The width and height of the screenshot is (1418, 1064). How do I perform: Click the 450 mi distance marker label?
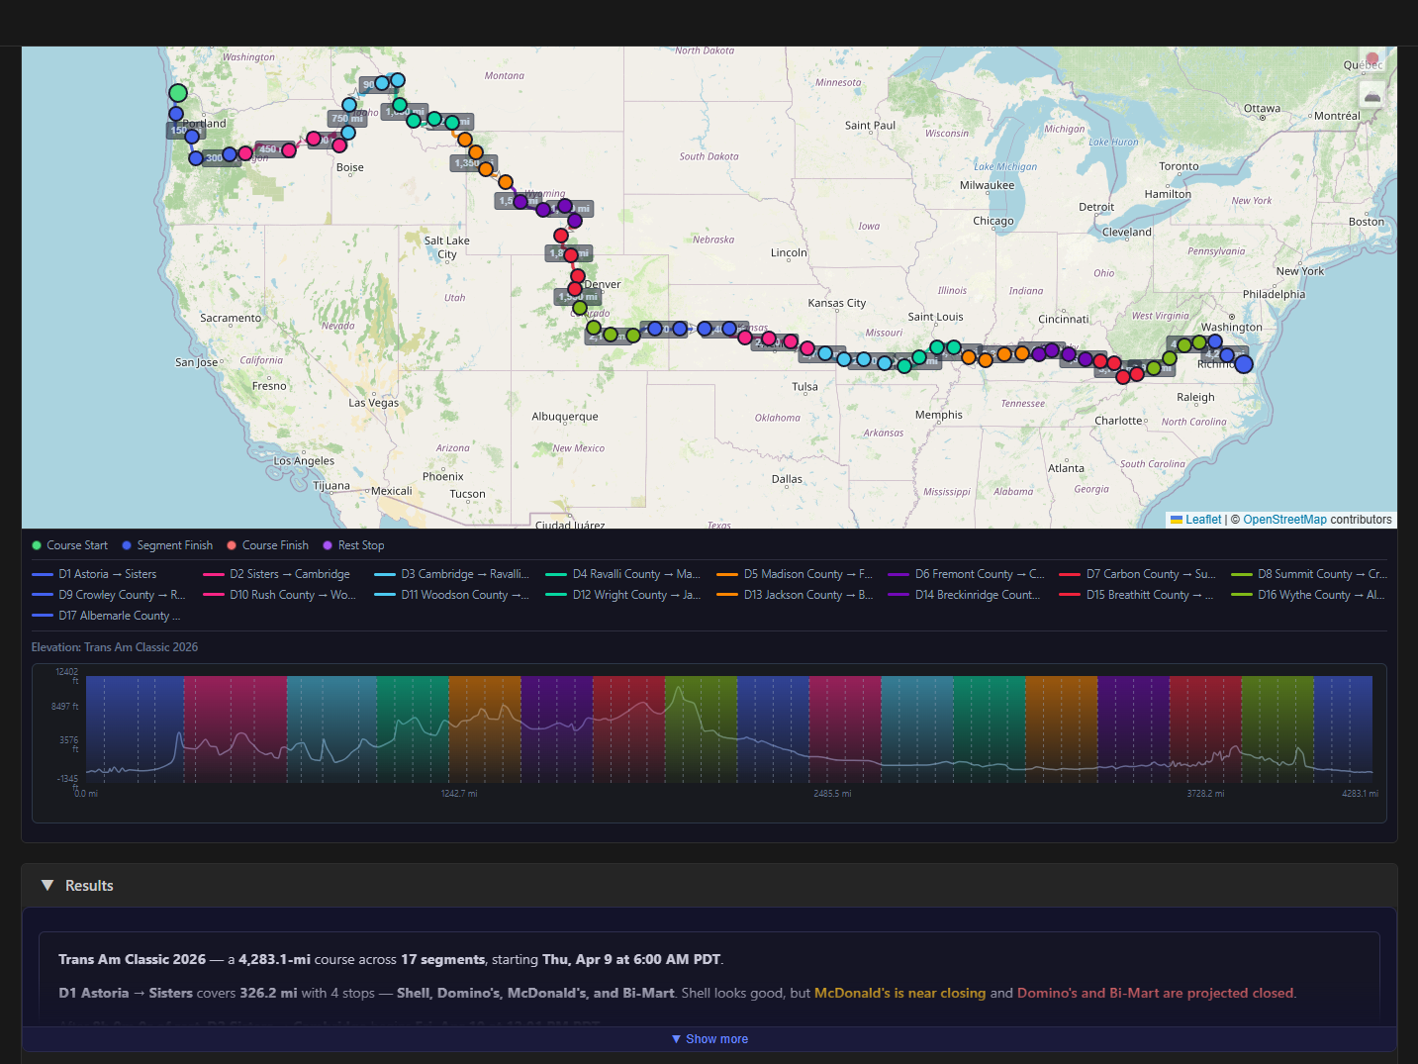click(x=269, y=149)
